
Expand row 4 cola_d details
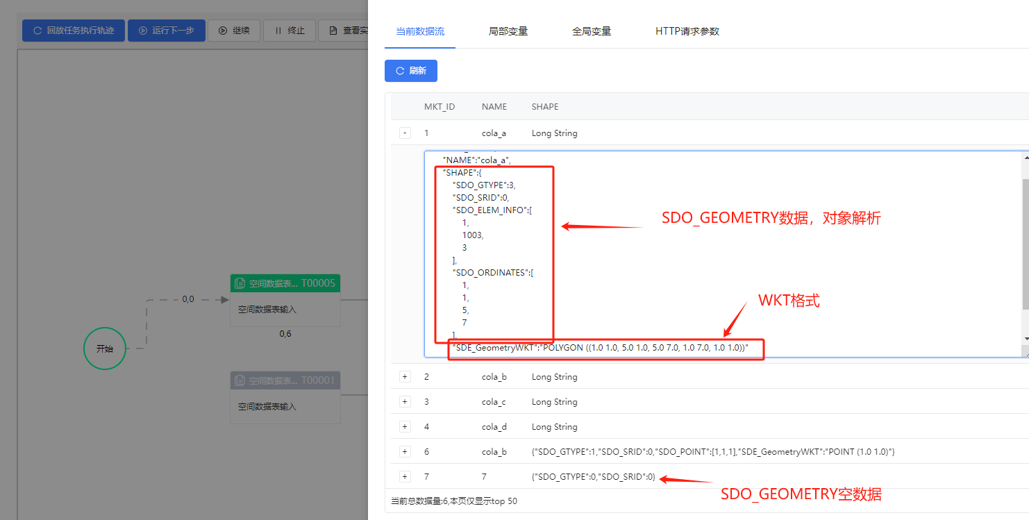point(405,427)
